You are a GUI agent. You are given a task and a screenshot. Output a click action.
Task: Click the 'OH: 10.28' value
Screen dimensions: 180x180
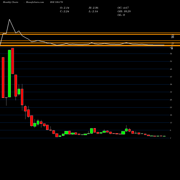(124, 11)
